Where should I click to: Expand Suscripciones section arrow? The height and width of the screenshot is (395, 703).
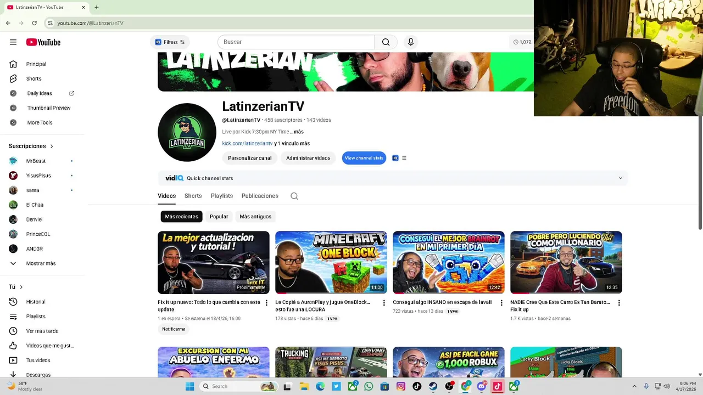(52, 146)
